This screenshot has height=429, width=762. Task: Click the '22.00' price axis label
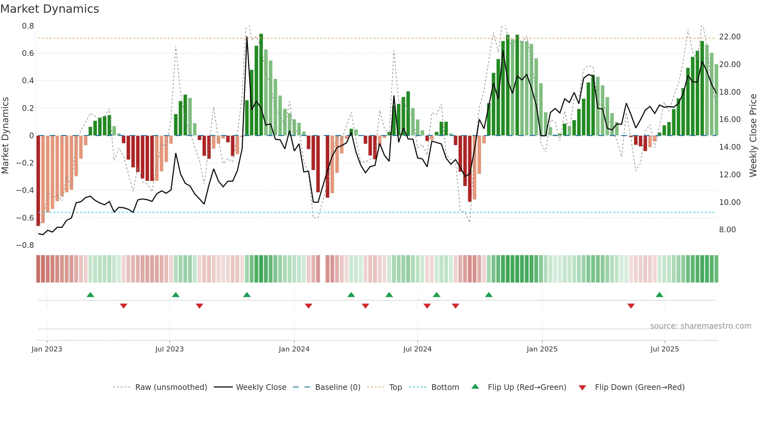tap(730, 37)
